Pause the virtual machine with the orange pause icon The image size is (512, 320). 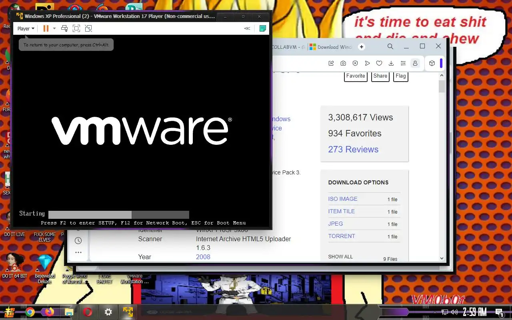pos(46,28)
